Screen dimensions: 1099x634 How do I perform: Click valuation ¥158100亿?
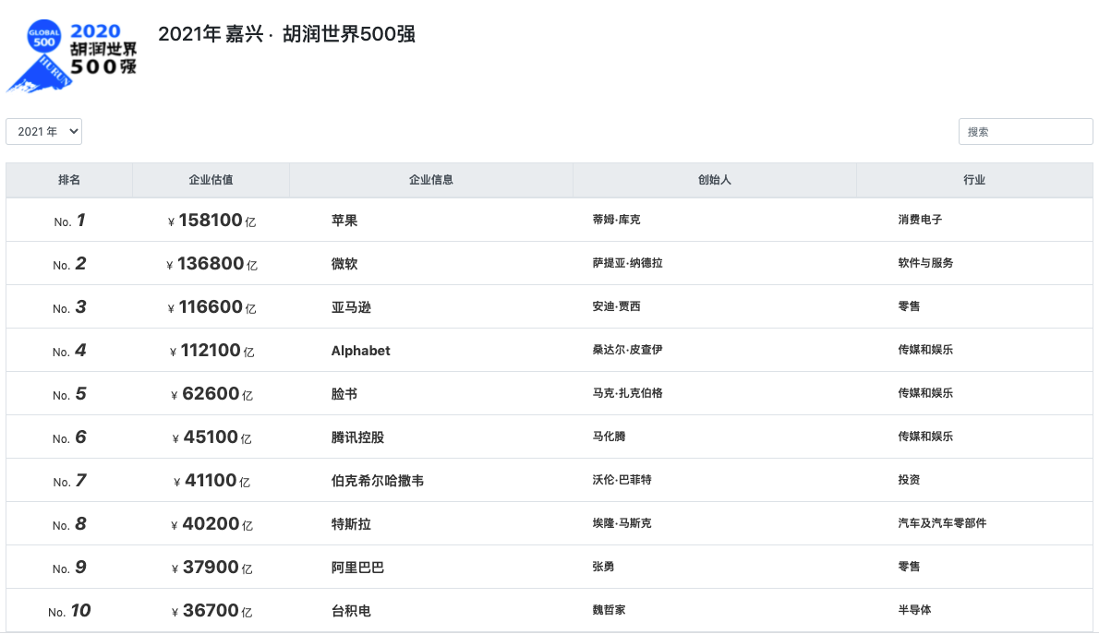pyautogui.click(x=211, y=221)
